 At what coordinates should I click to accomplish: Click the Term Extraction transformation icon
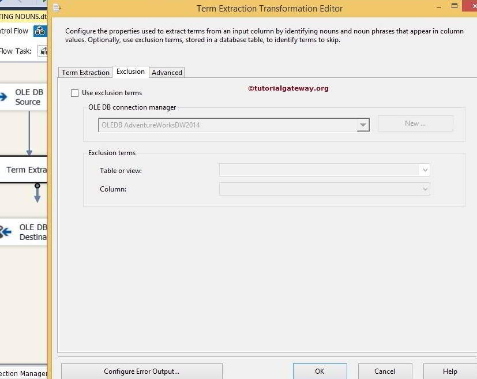23,169
